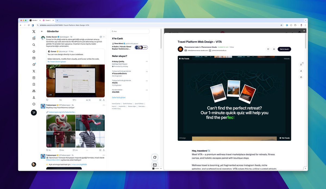Open more options on second Trabzonspor post
This screenshot has height=189, width=326.
point(104,155)
